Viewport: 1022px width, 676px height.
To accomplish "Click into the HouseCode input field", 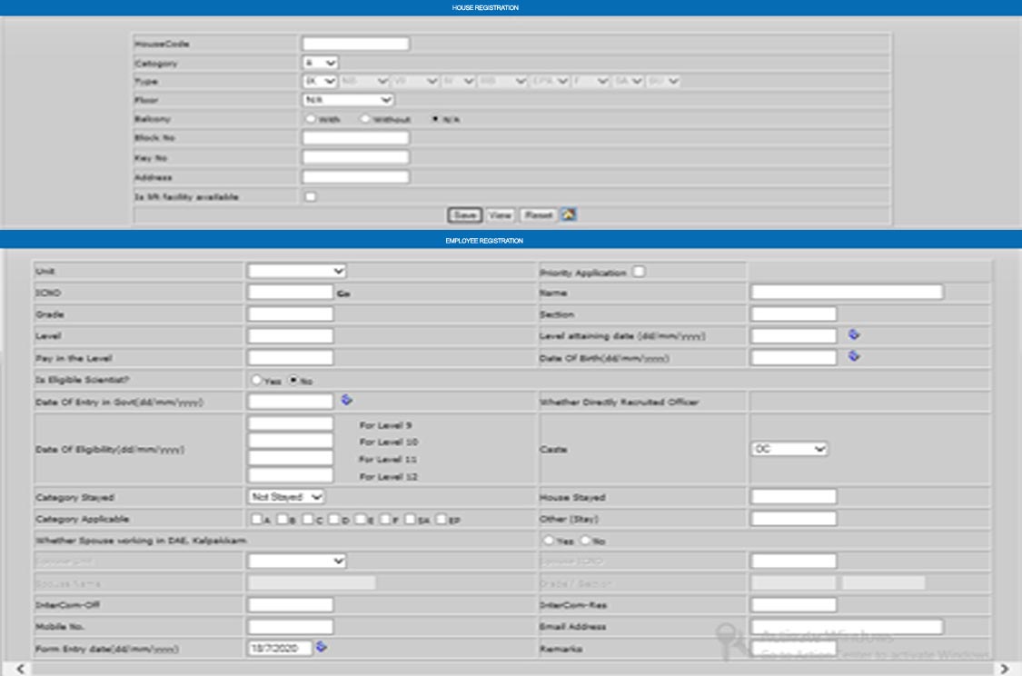I will (x=355, y=44).
